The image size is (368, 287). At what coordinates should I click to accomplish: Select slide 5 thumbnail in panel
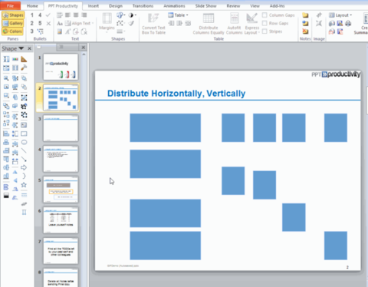click(x=61, y=190)
